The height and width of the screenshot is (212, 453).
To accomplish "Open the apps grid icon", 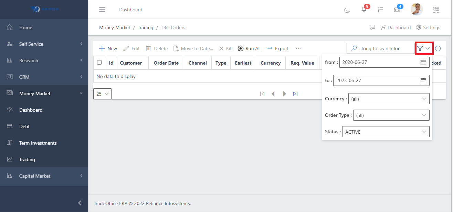I will click(x=436, y=10).
